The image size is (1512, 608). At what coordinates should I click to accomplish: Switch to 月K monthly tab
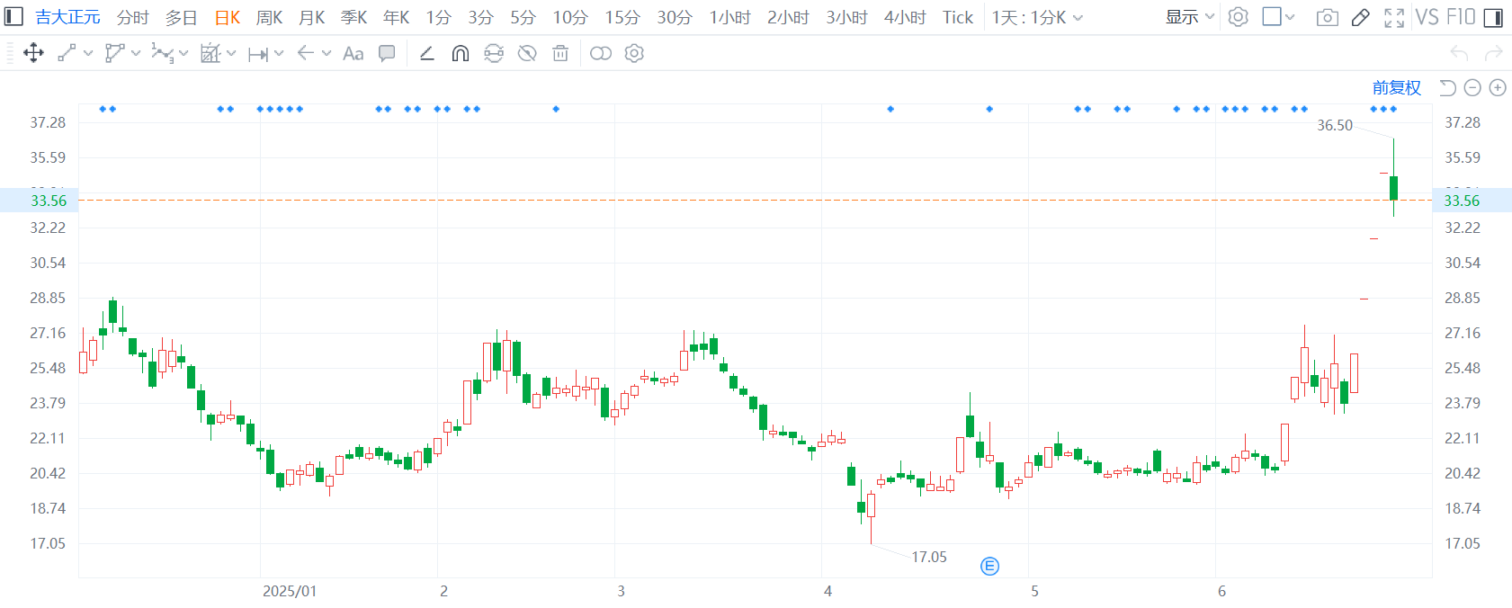312,17
